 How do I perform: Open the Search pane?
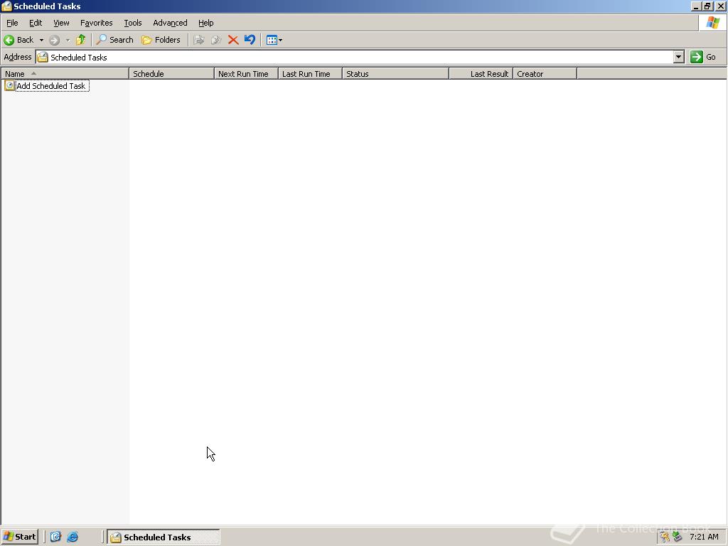[114, 40]
